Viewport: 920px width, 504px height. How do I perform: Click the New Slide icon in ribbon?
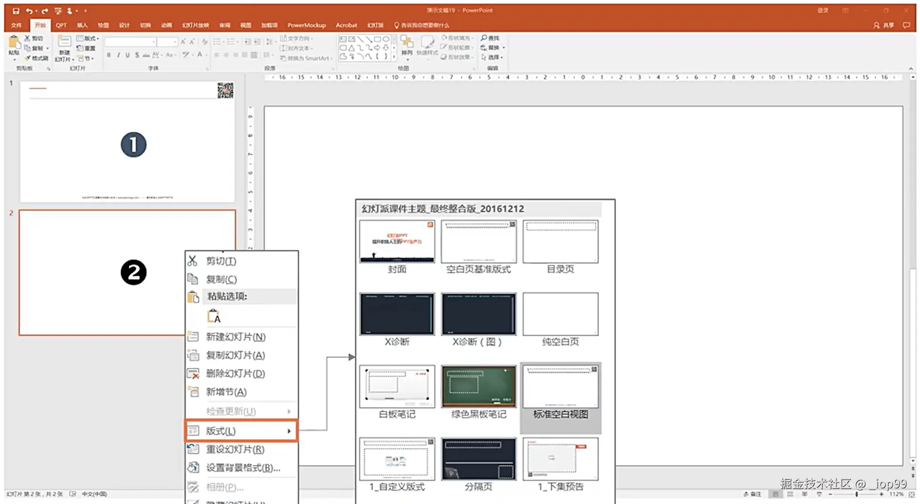tap(64, 42)
